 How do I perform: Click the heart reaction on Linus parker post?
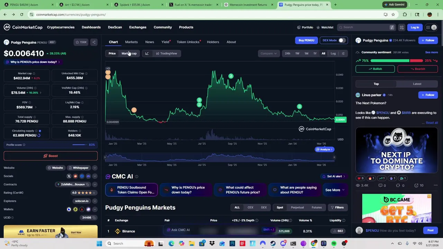click(360, 178)
